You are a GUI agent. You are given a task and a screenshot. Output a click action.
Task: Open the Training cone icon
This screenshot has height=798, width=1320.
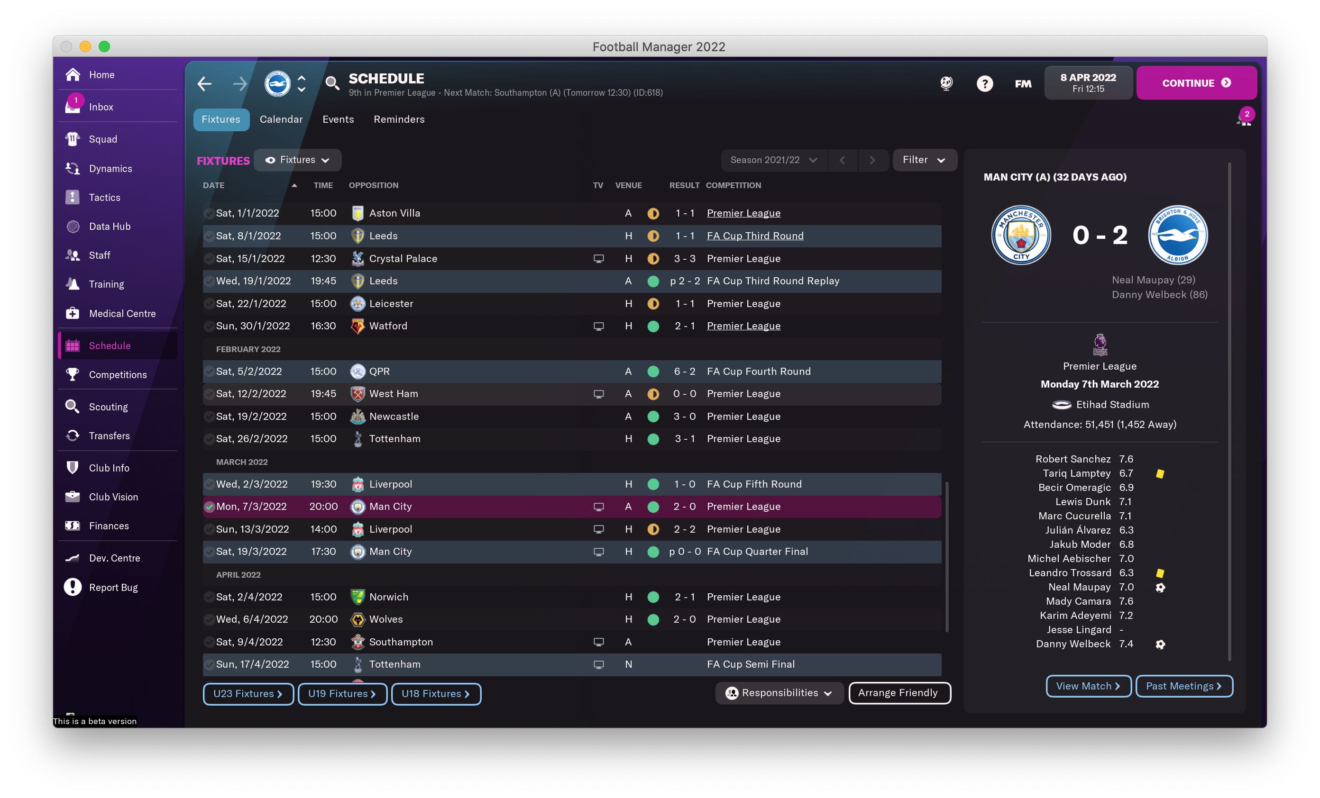pos(73,284)
